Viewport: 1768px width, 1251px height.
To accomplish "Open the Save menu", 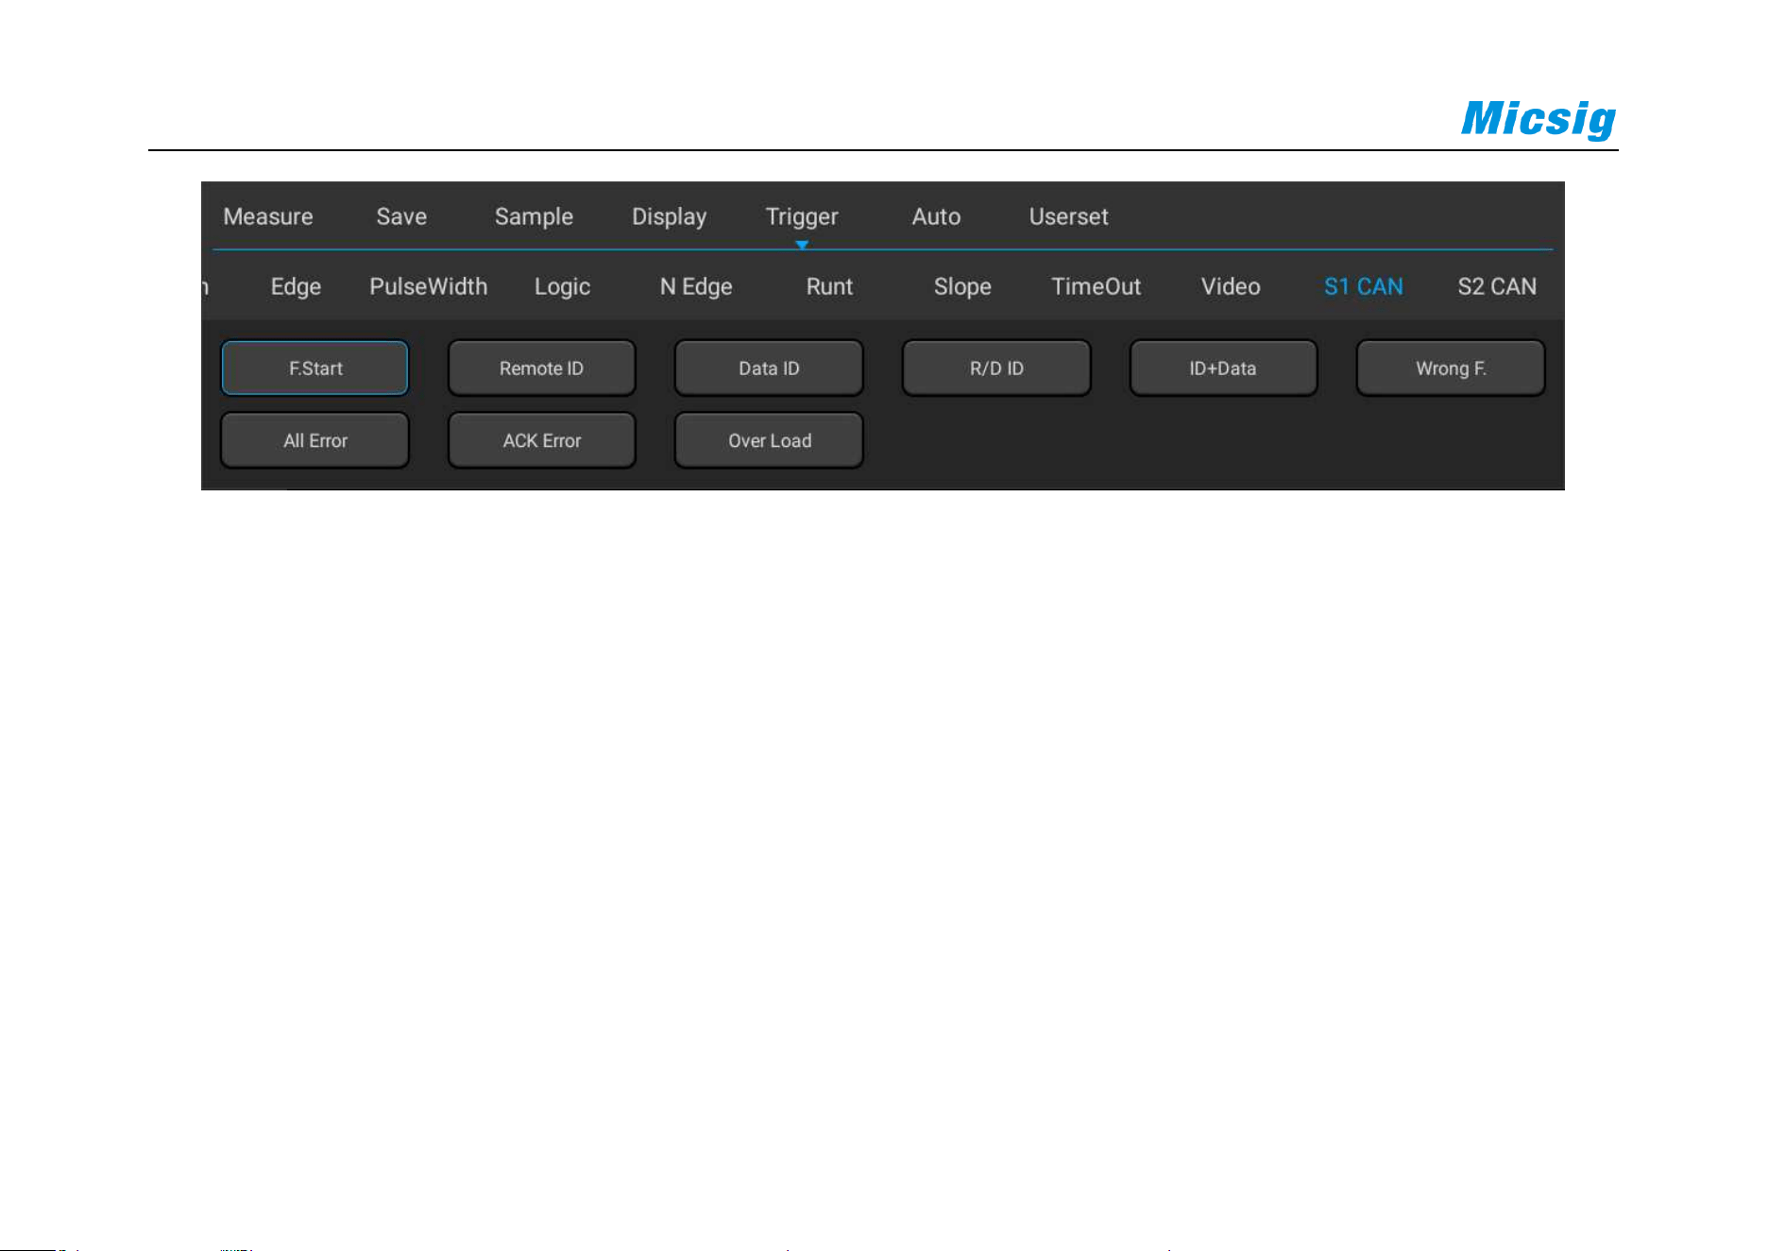I will point(401,216).
